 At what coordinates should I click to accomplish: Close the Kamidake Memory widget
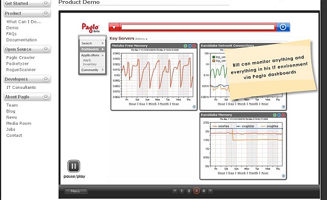coord(283,115)
